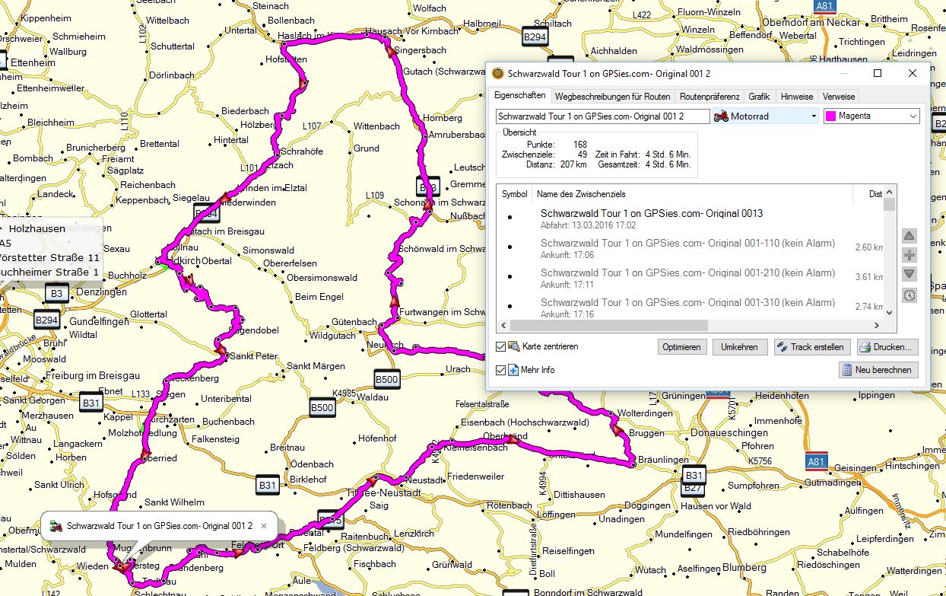Screen dimensions: 946x596
Task: Expand the Magenta color dropdown
Action: 871,116
